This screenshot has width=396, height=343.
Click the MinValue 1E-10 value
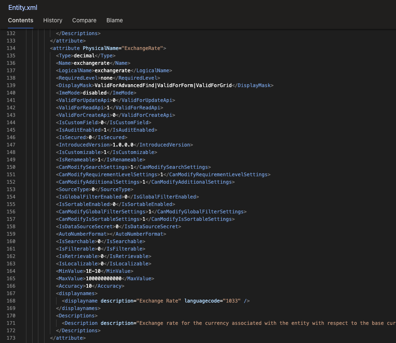93,271
